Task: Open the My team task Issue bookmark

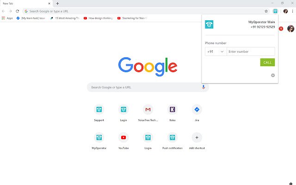Action: 31,18
